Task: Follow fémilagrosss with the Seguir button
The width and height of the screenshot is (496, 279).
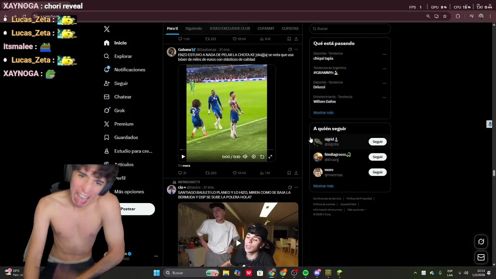Action: click(377, 157)
